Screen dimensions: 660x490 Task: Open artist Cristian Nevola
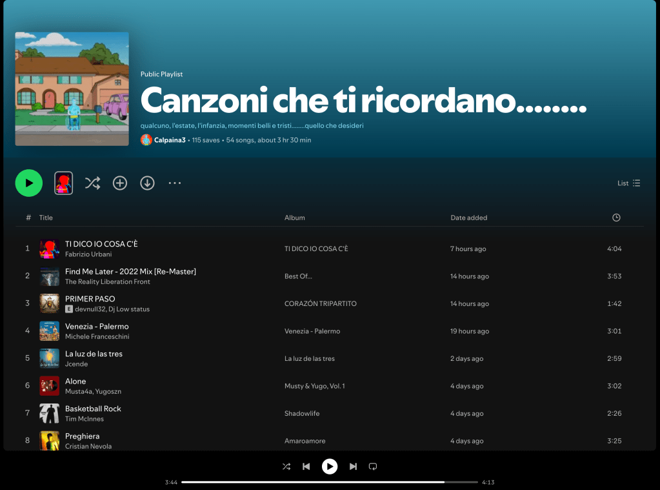point(88,445)
